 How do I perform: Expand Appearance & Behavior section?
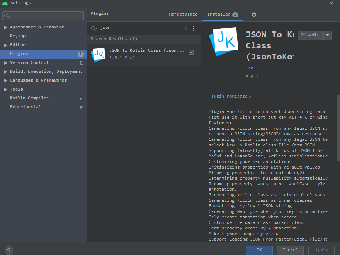(6, 27)
